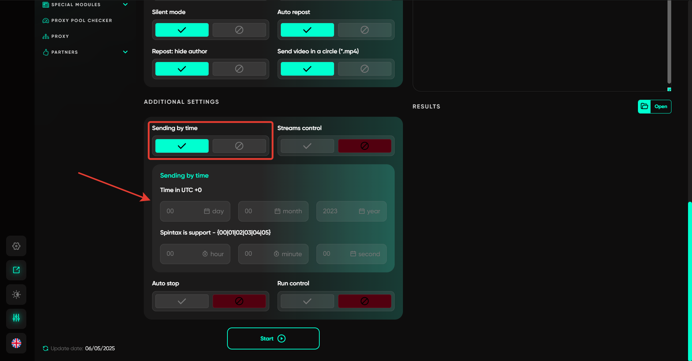The image size is (692, 361).
Task: Toggle the brightness theme icon
Action: 16,294
